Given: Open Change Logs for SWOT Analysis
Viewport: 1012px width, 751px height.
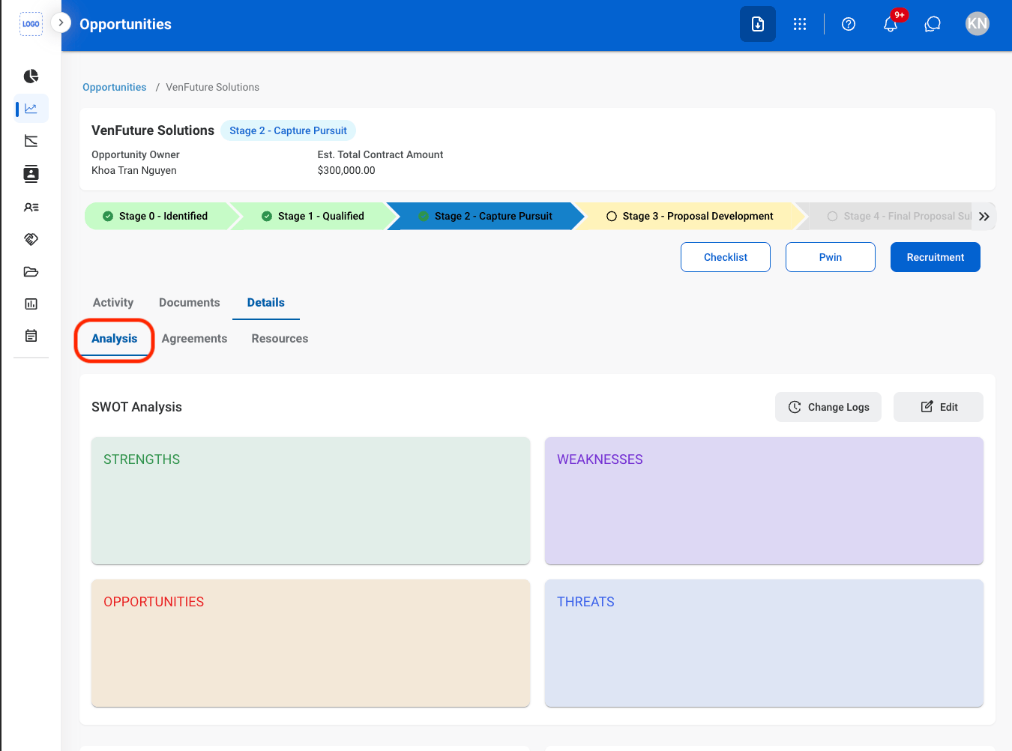Looking at the screenshot, I should point(828,407).
